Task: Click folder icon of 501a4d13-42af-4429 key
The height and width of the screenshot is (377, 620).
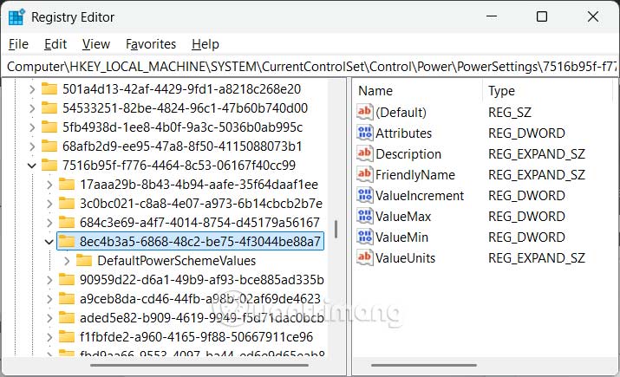Action: (x=49, y=88)
